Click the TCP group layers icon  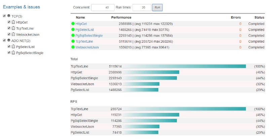[8, 16]
